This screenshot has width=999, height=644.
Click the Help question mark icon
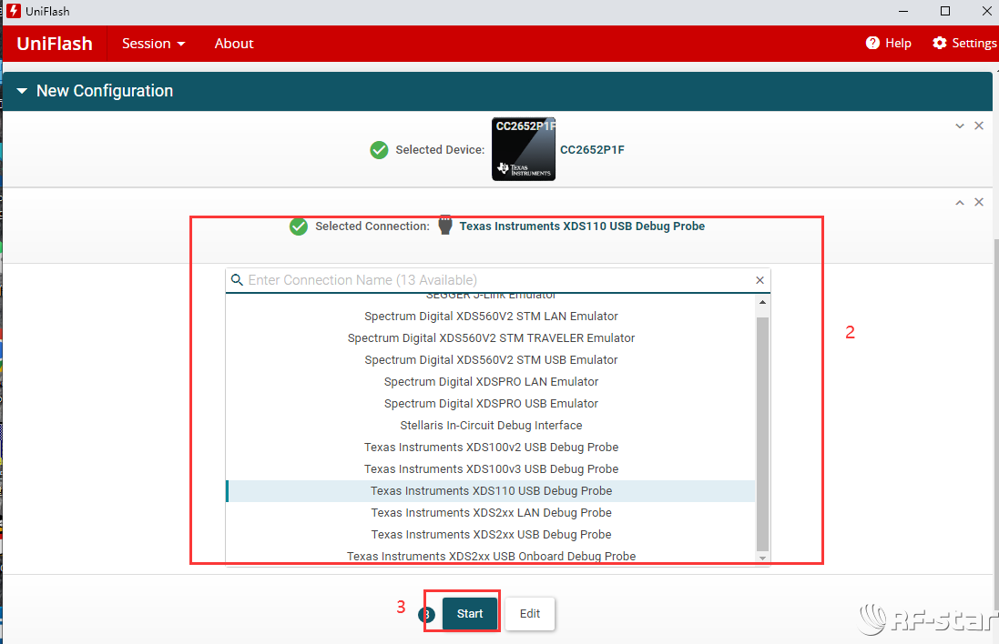(872, 43)
